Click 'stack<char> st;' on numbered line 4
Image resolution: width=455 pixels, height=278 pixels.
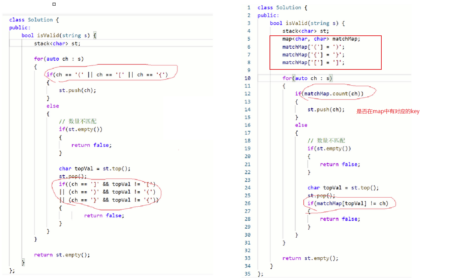pos(306,31)
